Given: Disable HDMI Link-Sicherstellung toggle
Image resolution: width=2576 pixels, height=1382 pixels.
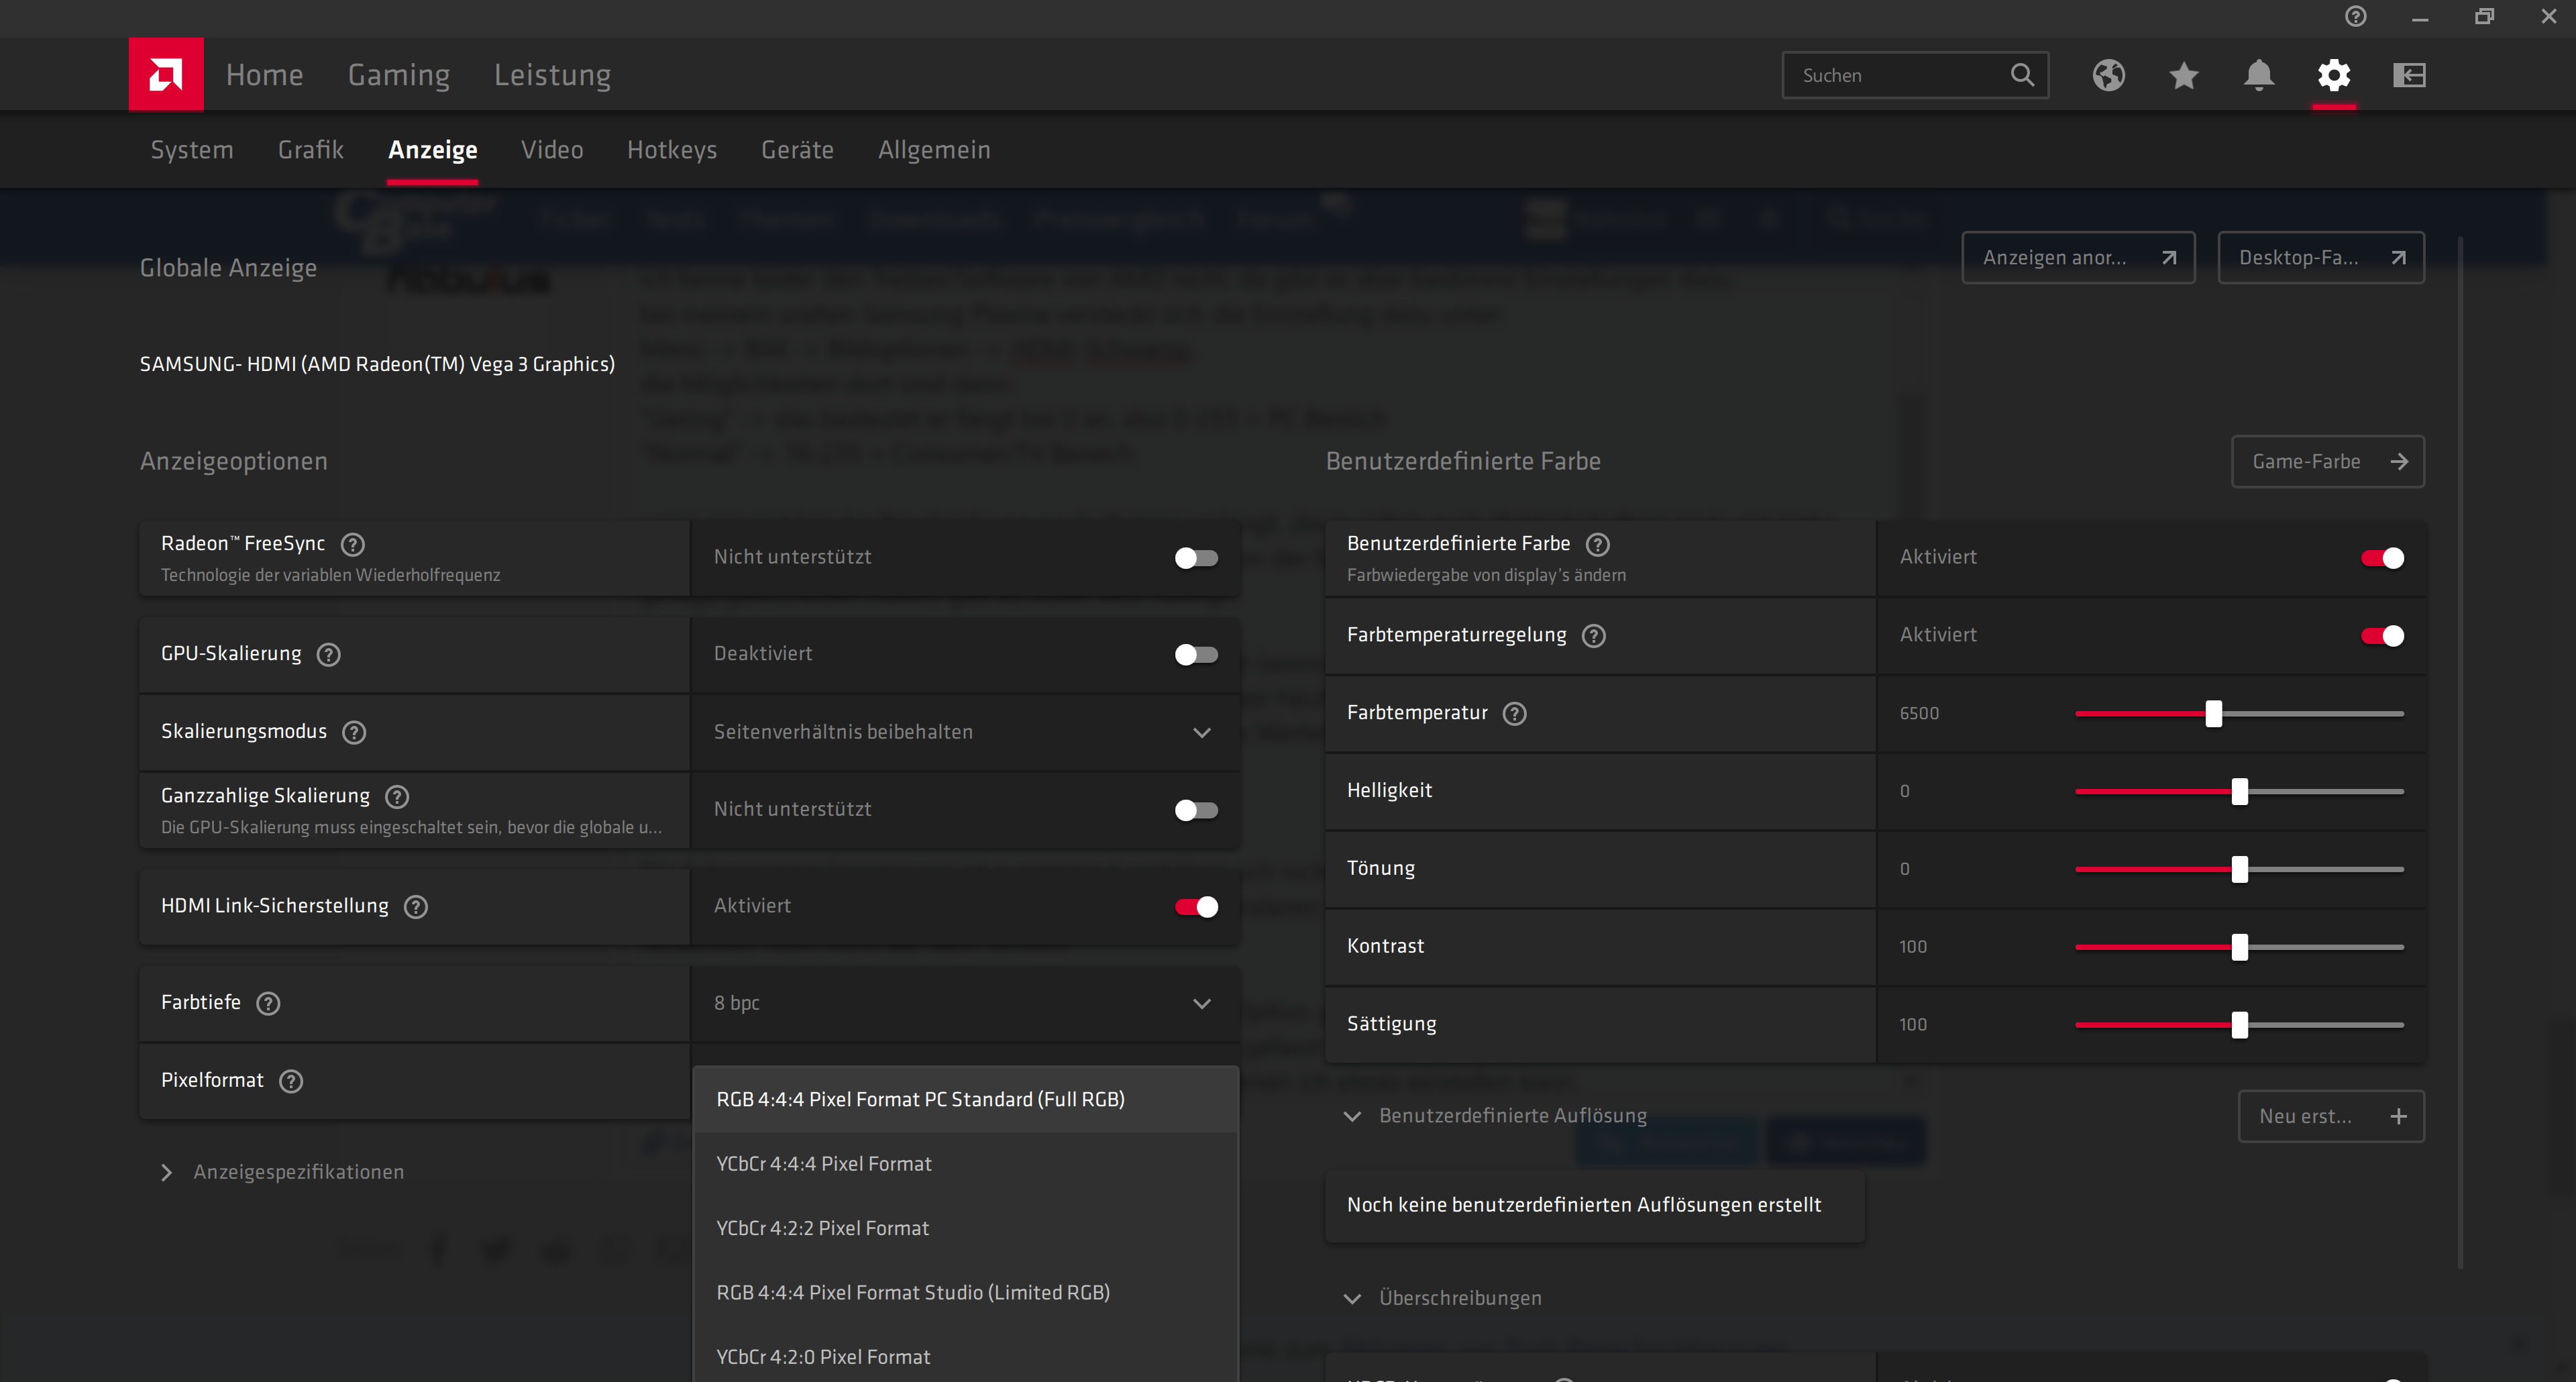Looking at the screenshot, I should point(1196,906).
